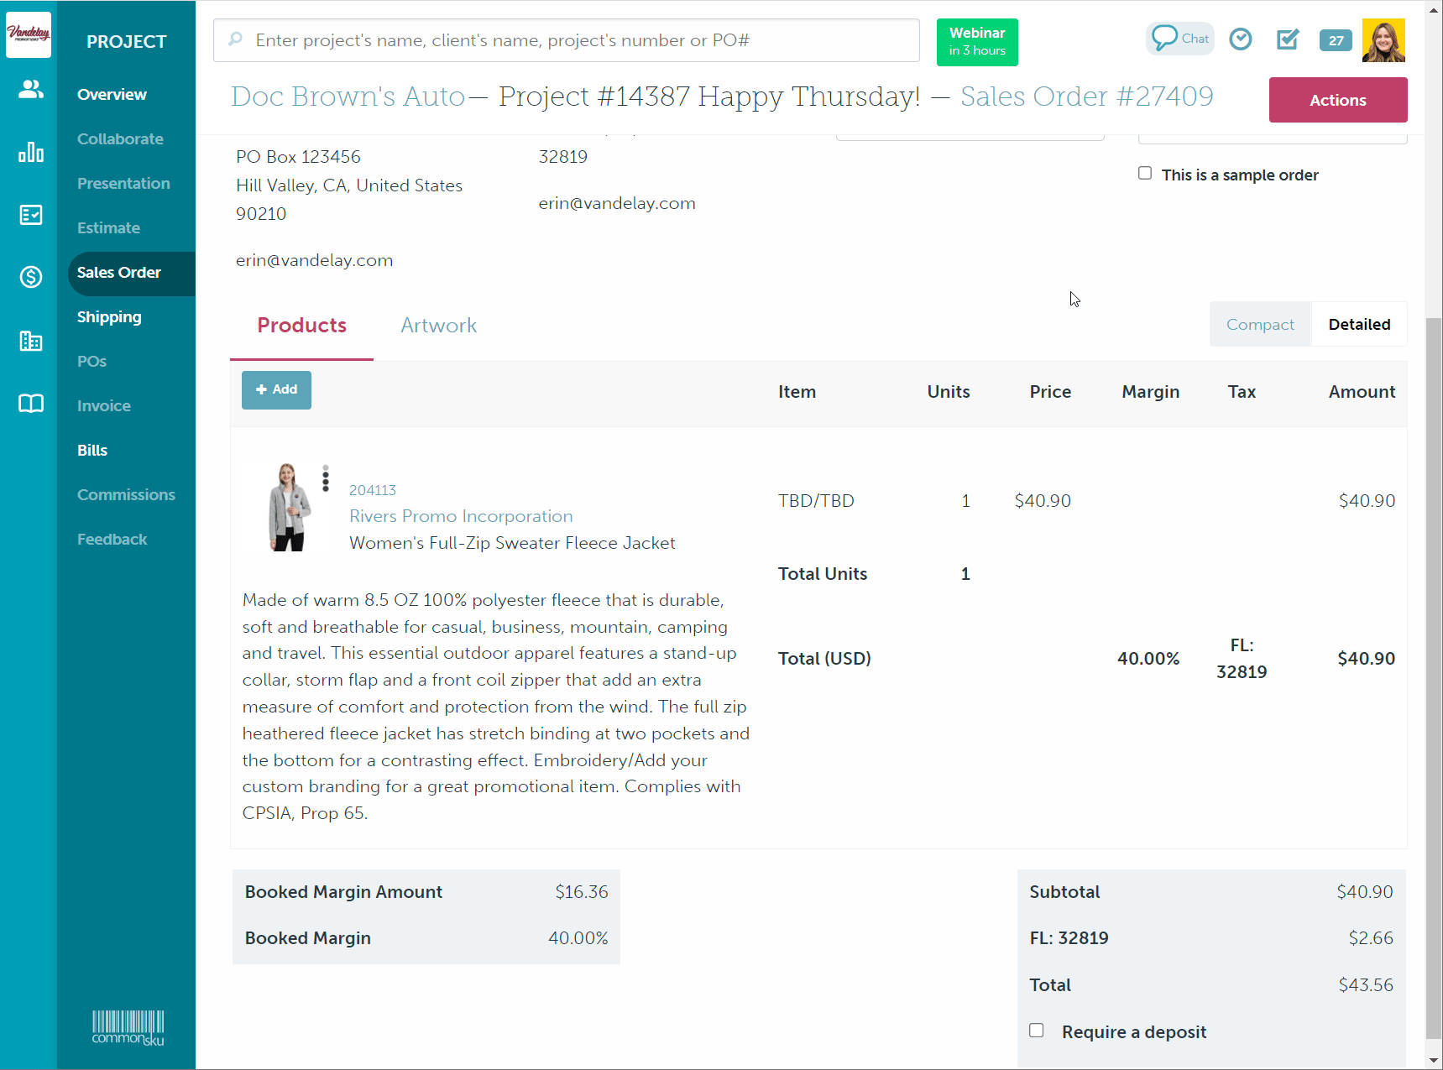The width and height of the screenshot is (1443, 1070).
Task: Open Rivers Promo Incorporation supplier link
Action: (461, 516)
